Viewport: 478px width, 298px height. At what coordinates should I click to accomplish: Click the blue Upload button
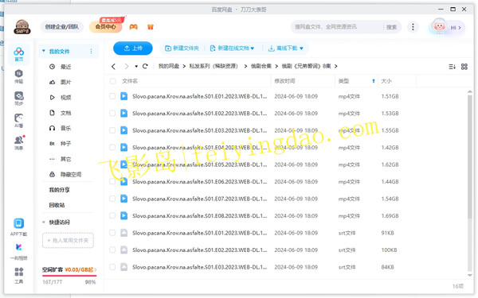coord(133,48)
